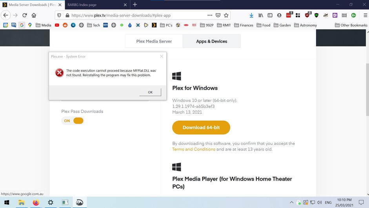This screenshot has width=369, height=208.
Task: Bookmark this page with the star
Action: [x=226, y=15]
